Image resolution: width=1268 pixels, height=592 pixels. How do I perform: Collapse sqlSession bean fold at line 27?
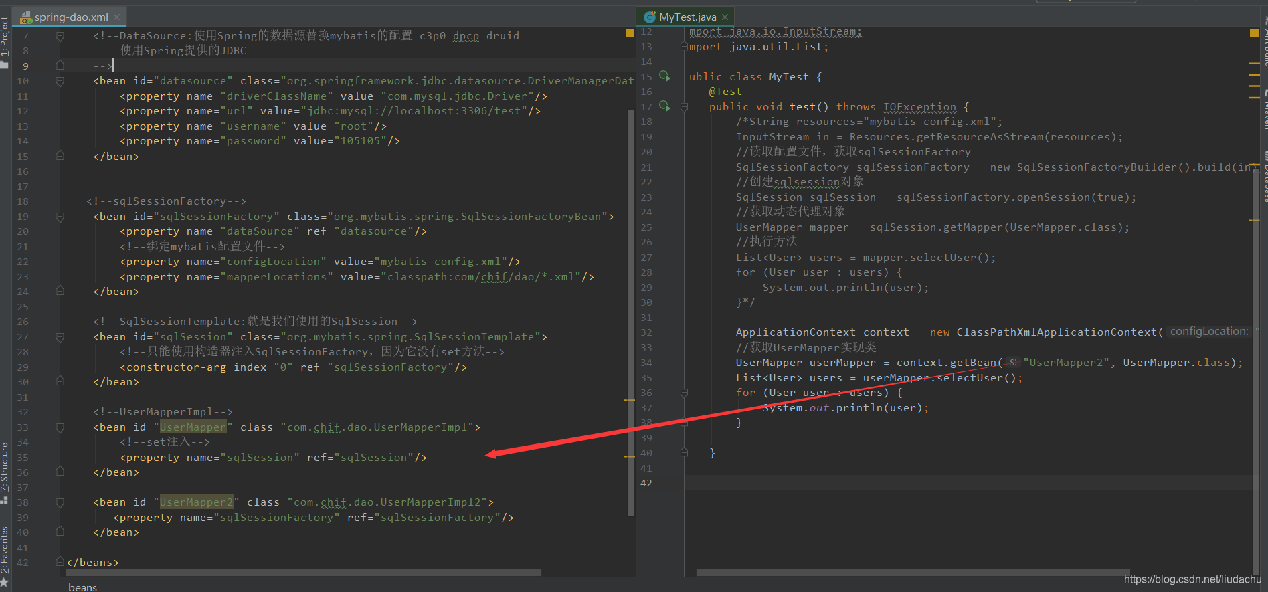point(60,337)
